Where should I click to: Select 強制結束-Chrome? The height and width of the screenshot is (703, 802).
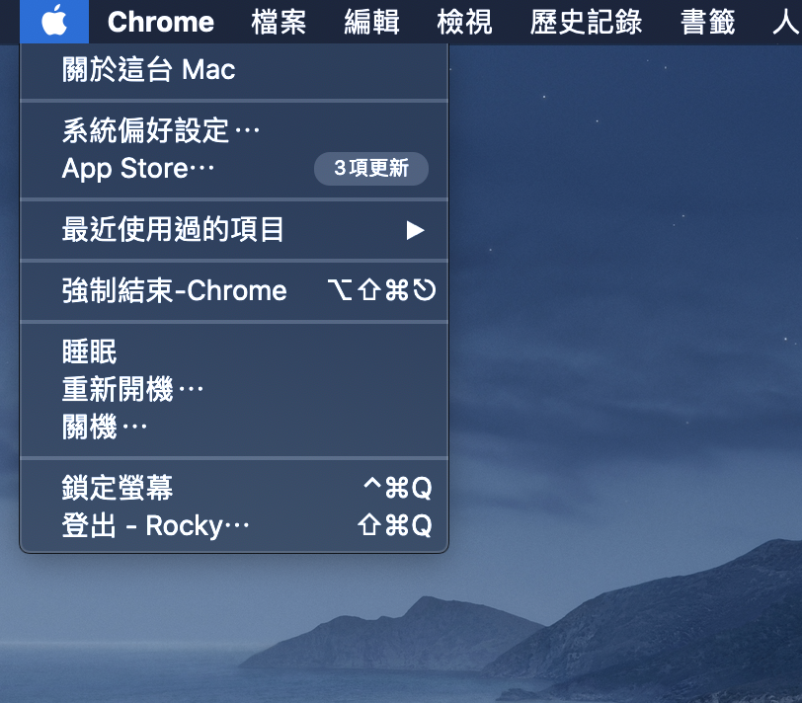[174, 291]
